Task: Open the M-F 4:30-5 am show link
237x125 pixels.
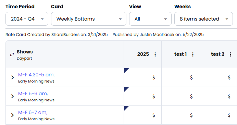Action: tap(36, 75)
